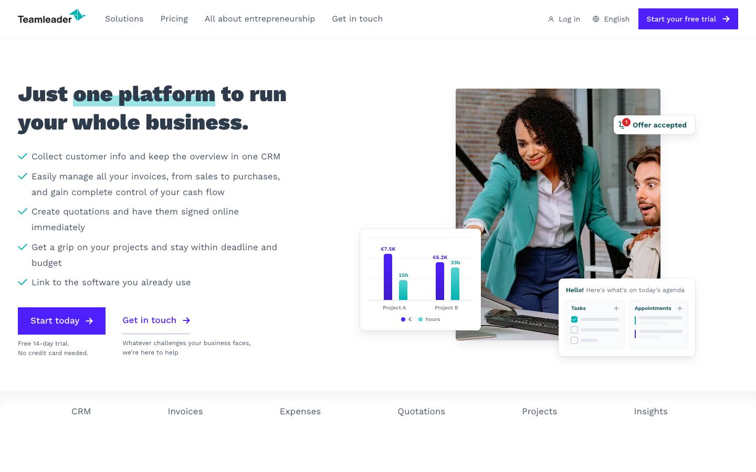Select the Insights tab
The width and height of the screenshot is (756, 472).
(x=651, y=412)
